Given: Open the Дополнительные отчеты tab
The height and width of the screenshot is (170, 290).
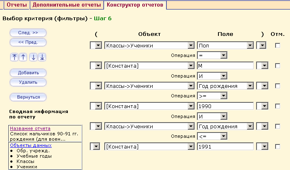Looking at the screenshot, I should [67, 5].
